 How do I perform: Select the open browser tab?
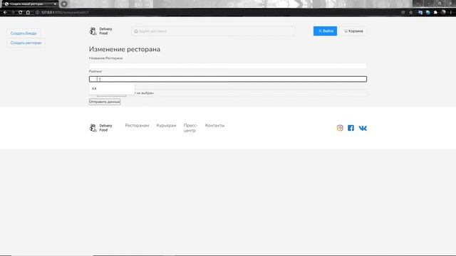pyautogui.click(x=30, y=4)
